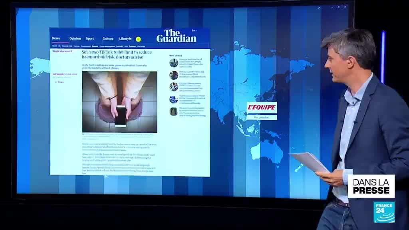Click the France 24 channel logo
This screenshot has height=230, width=409.
click(384, 212)
